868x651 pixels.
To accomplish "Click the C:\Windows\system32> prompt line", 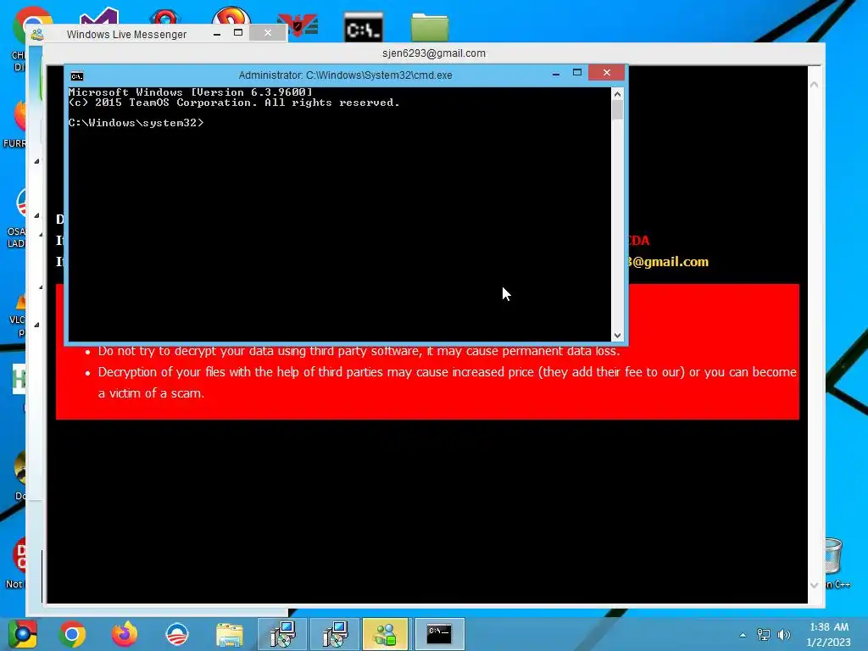I will click(x=136, y=123).
